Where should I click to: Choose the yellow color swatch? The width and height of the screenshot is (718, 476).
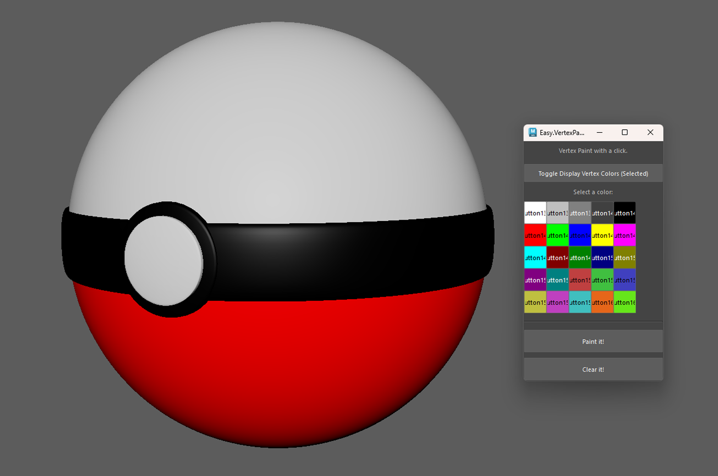coord(602,235)
